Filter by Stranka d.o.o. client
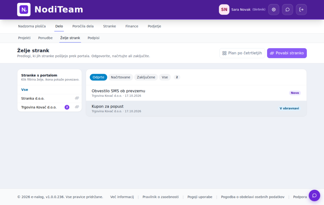Image resolution: width=324 pixels, height=205 pixels. tap(33, 99)
